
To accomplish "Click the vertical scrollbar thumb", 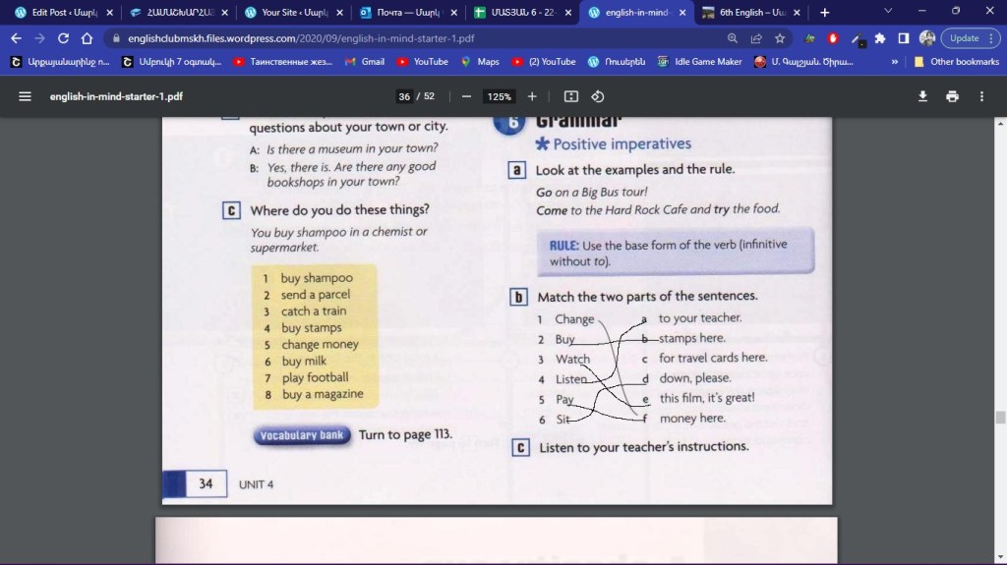I will click(1000, 417).
